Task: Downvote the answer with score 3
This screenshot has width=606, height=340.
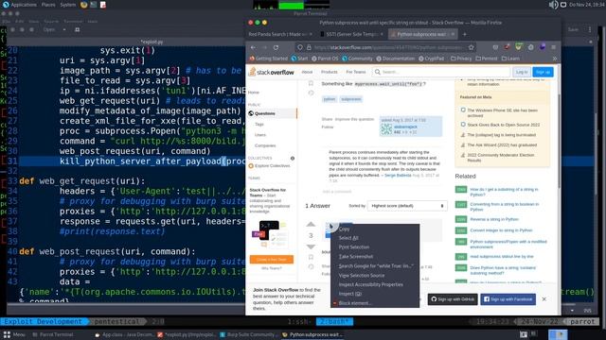Action: tap(311, 246)
